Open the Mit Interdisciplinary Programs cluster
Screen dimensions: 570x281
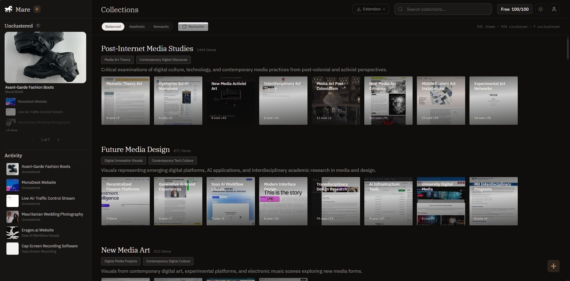click(x=494, y=201)
